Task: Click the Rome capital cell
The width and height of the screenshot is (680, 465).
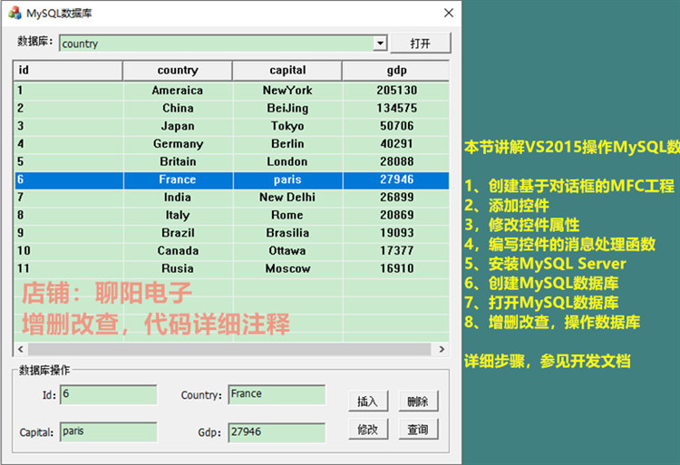Action: 287,215
